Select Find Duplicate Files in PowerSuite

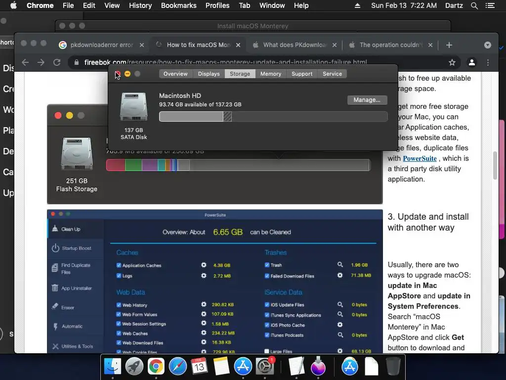coord(76,268)
